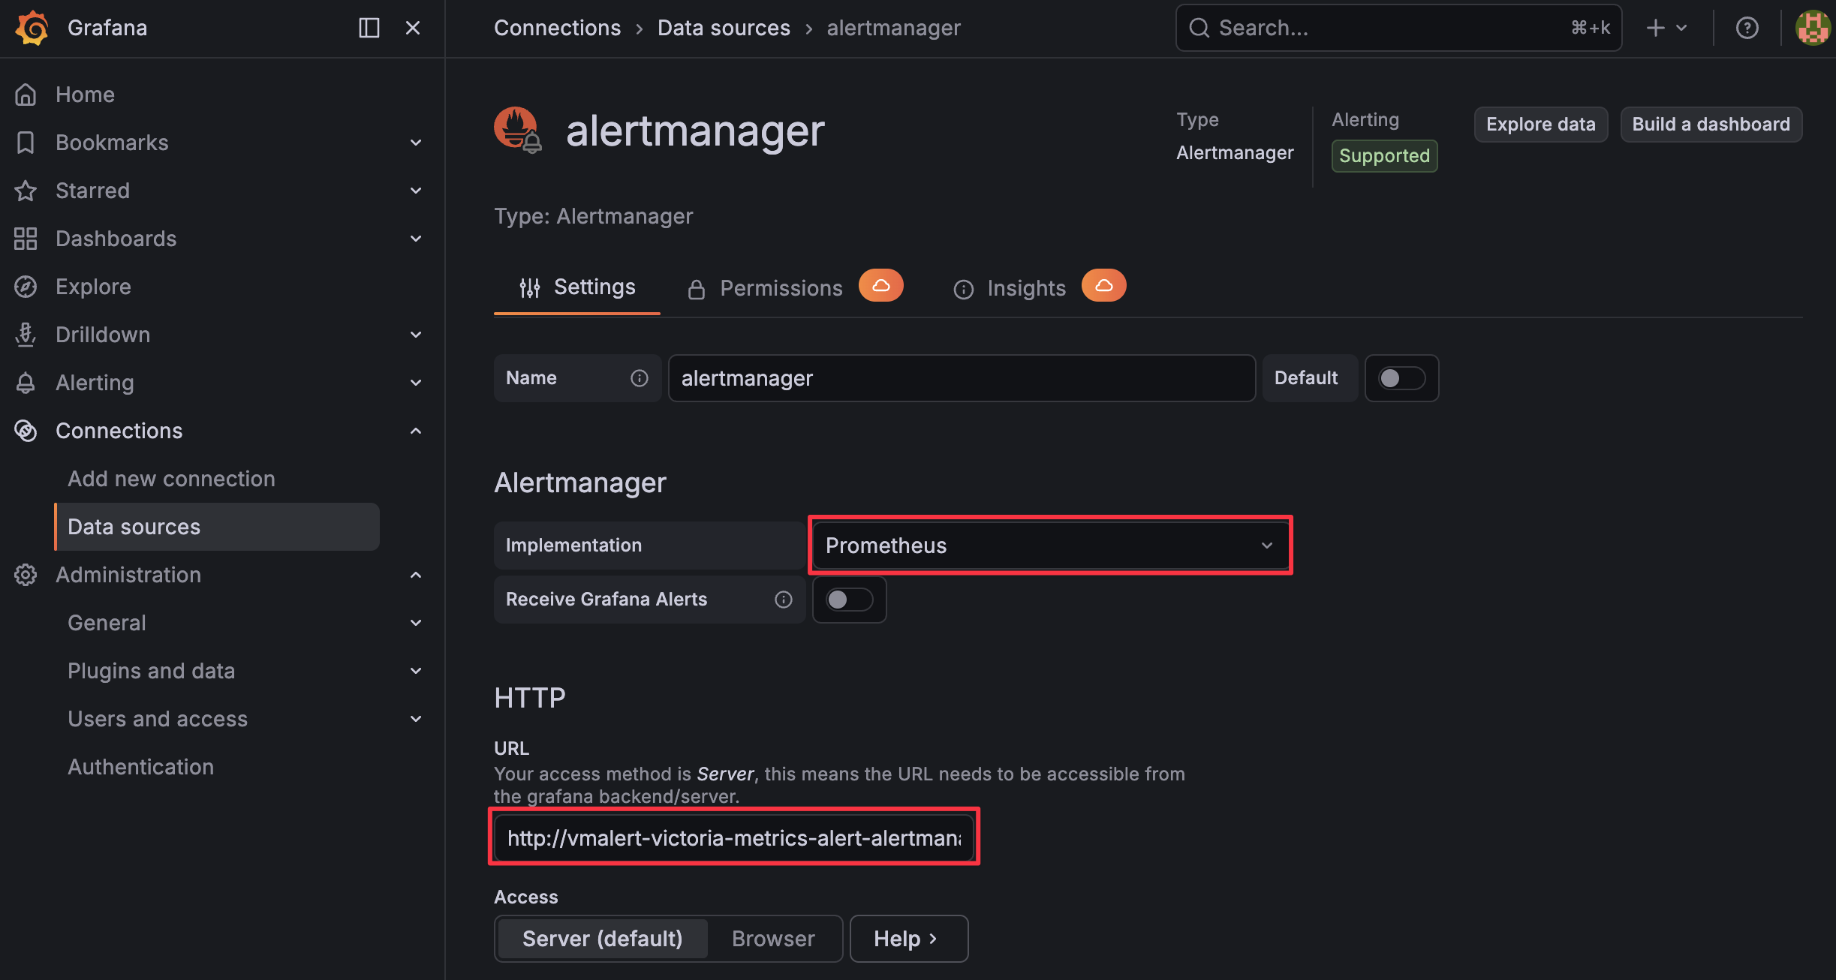Image resolution: width=1836 pixels, height=980 pixels.
Task: Open the Home page from the sidebar
Action: tap(84, 94)
